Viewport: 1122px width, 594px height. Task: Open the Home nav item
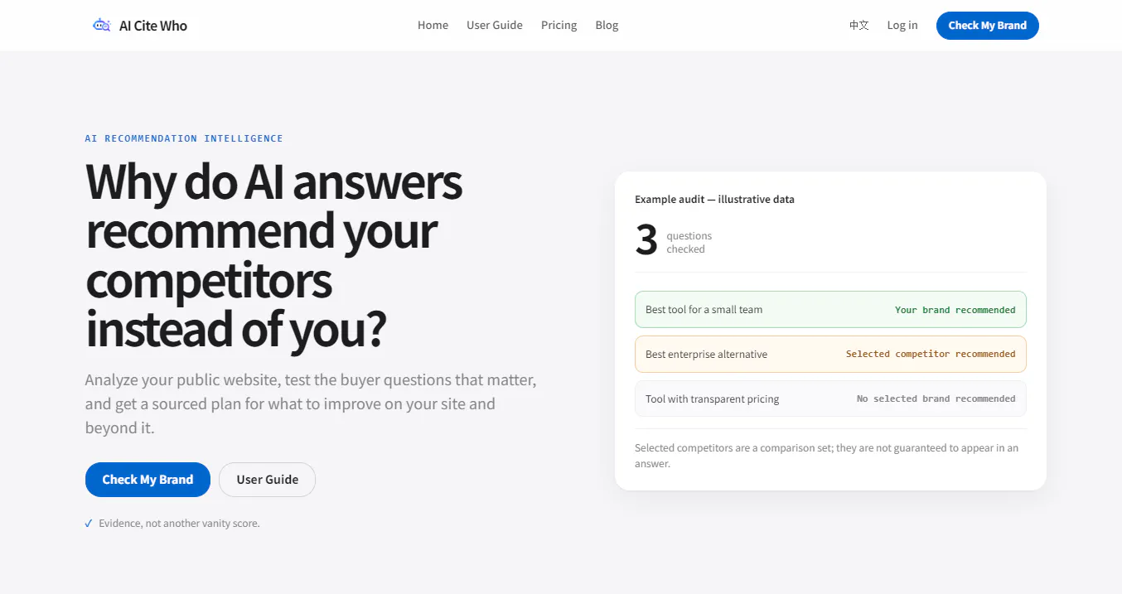click(433, 26)
